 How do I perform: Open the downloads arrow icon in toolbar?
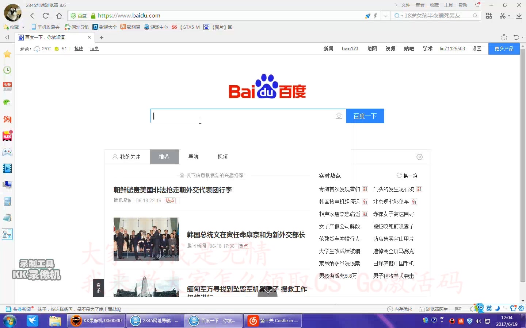tap(519, 16)
